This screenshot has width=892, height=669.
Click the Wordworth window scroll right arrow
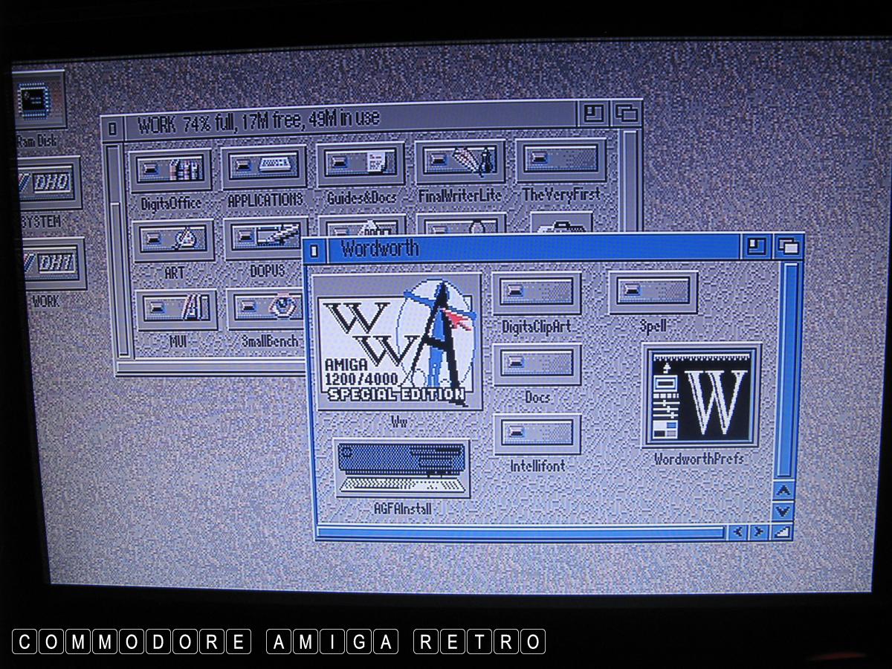758,531
